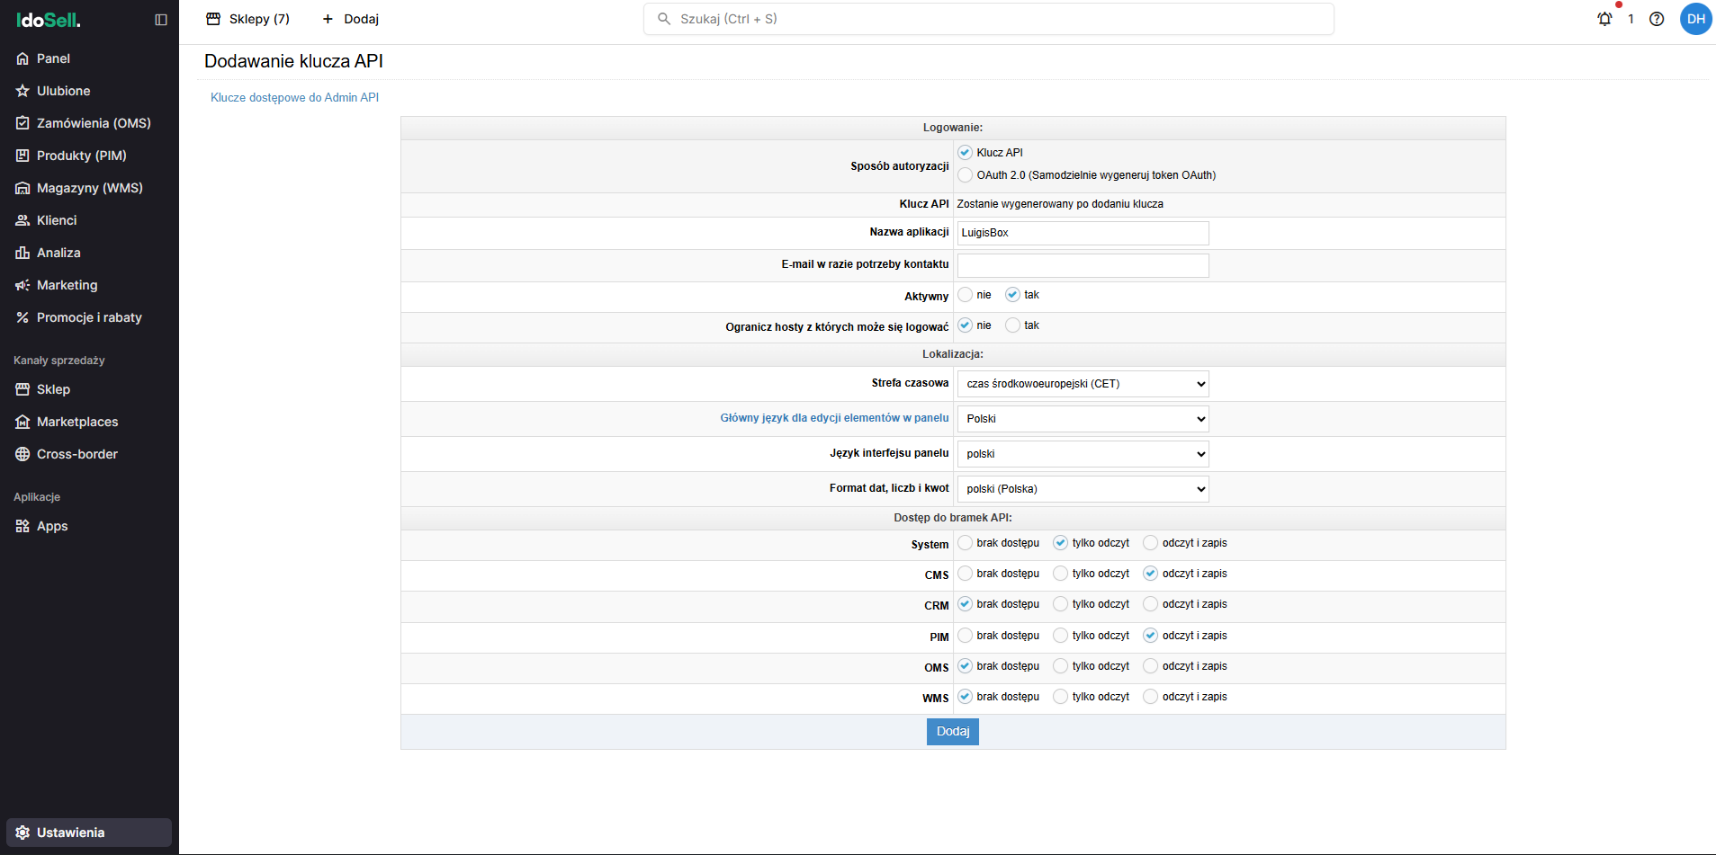Open the Marketplaces sales channel

[77, 422]
